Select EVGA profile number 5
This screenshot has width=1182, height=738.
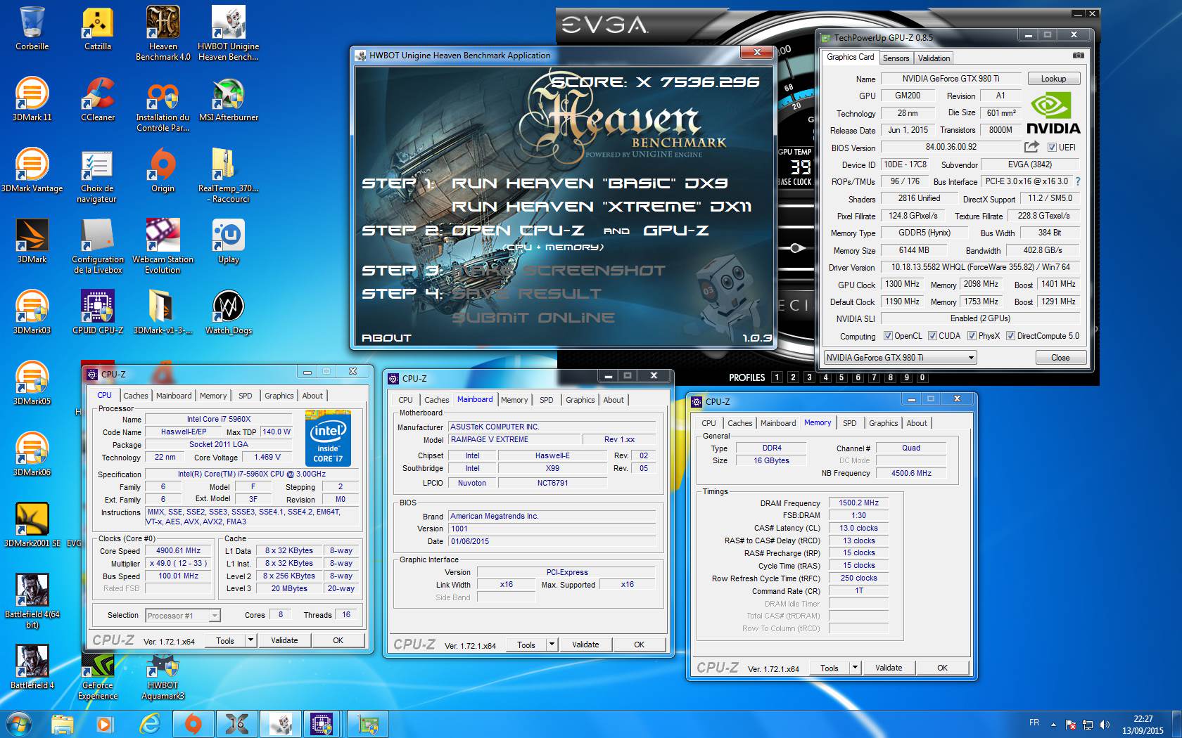tap(841, 377)
